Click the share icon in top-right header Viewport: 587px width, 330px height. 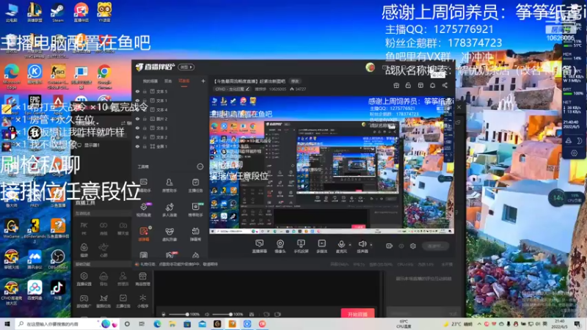tap(445, 85)
